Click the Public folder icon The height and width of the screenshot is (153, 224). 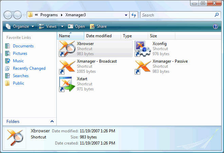pyautogui.click(x=7, y=83)
